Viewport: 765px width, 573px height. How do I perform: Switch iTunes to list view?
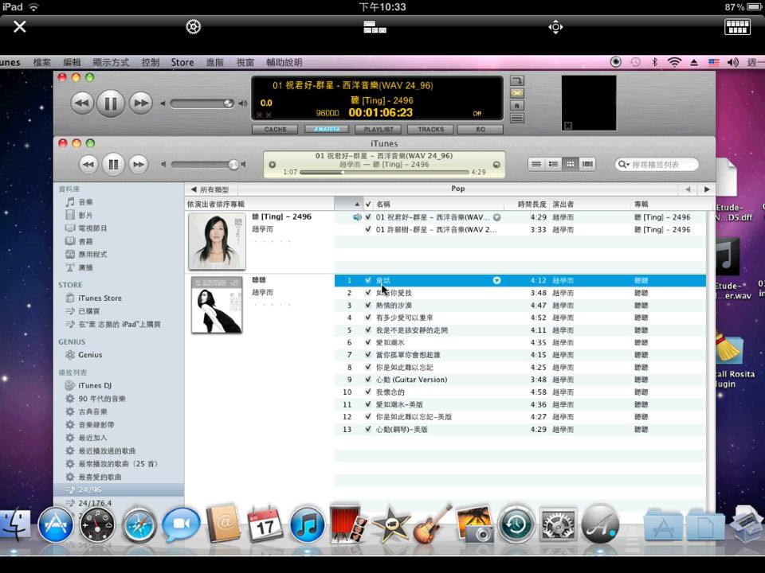point(536,164)
